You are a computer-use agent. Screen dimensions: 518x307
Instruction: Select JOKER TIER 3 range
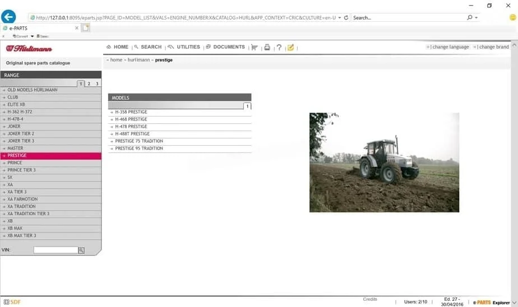(51, 141)
